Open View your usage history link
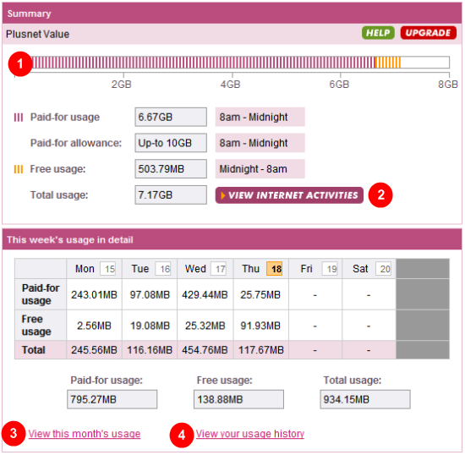The image size is (465, 455). (250, 434)
